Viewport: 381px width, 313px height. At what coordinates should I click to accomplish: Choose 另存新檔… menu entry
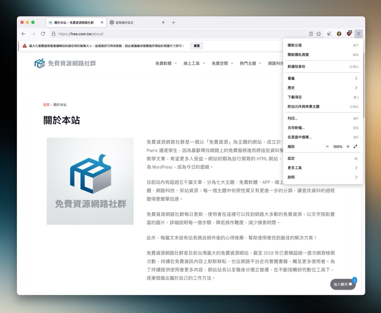point(323,128)
